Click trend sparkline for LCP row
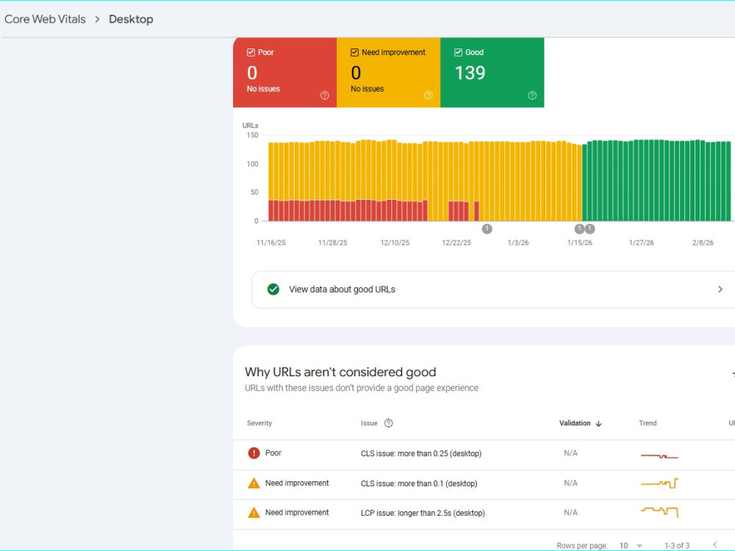This screenshot has height=551, width=735. [659, 511]
